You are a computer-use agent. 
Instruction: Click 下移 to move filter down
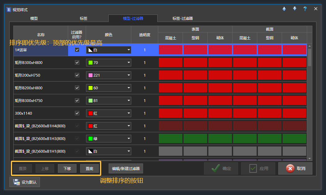(x=67, y=168)
